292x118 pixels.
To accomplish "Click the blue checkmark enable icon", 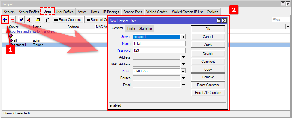I will coord(21,20).
